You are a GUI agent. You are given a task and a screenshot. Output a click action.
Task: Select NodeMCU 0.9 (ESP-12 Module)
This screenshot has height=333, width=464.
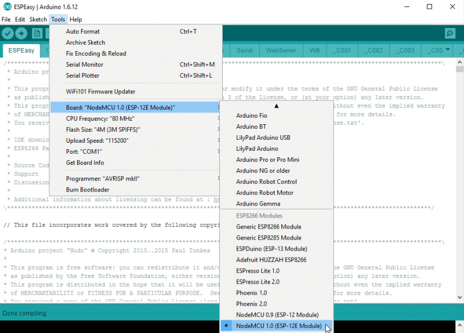277,315
